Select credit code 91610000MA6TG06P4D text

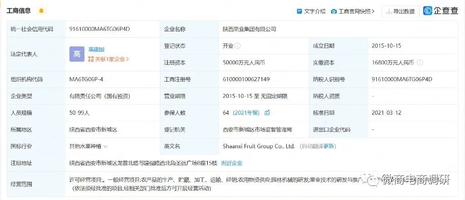pyautogui.click(x=99, y=29)
